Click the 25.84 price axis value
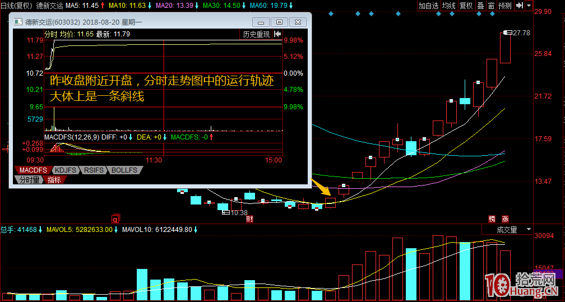This screenshot has height=302, width=565. pos(543,54)
